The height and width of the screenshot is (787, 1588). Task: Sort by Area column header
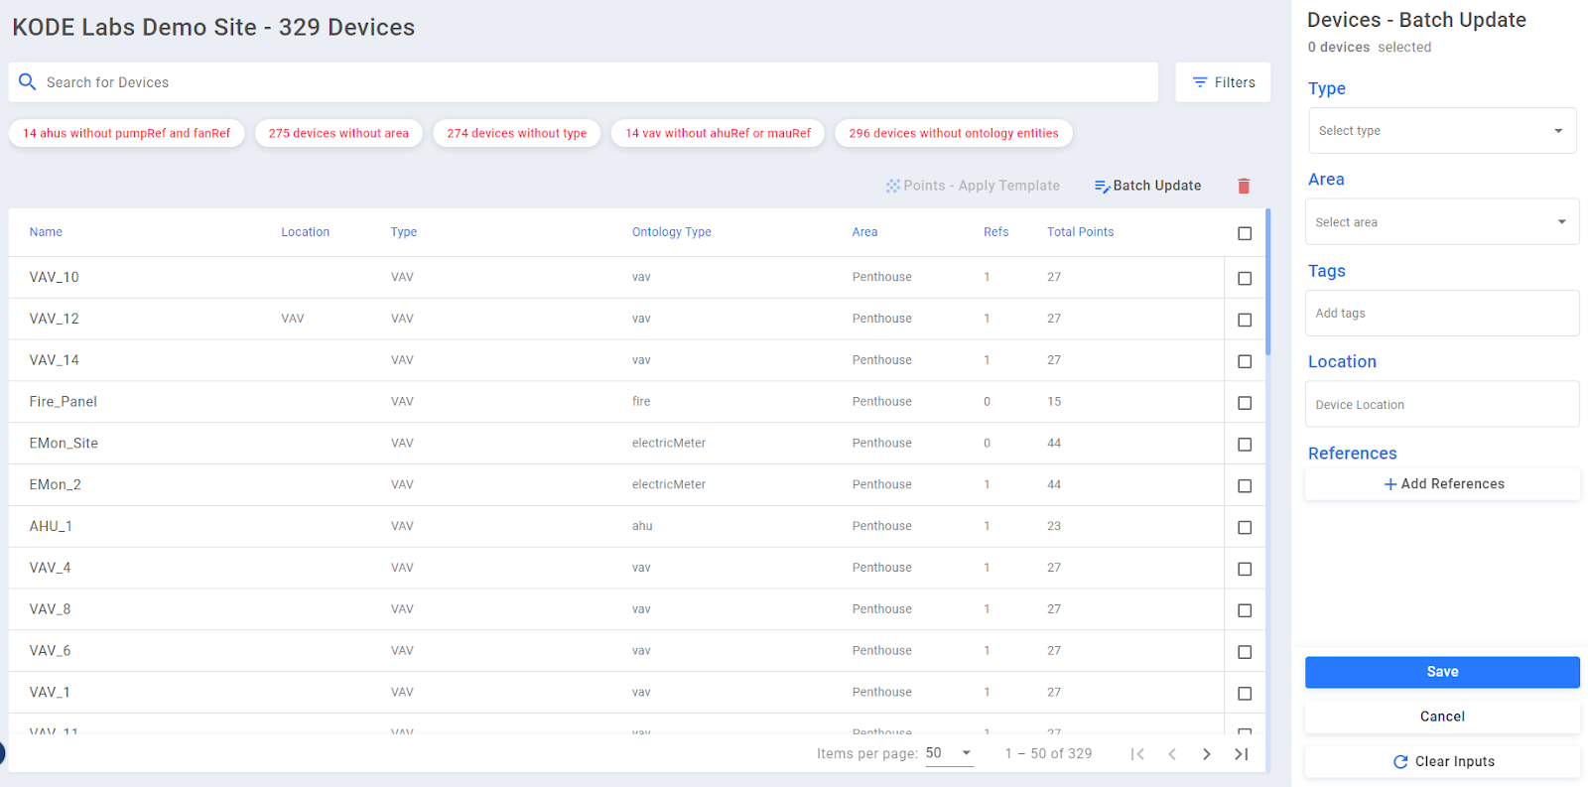[x=864, y=232]
